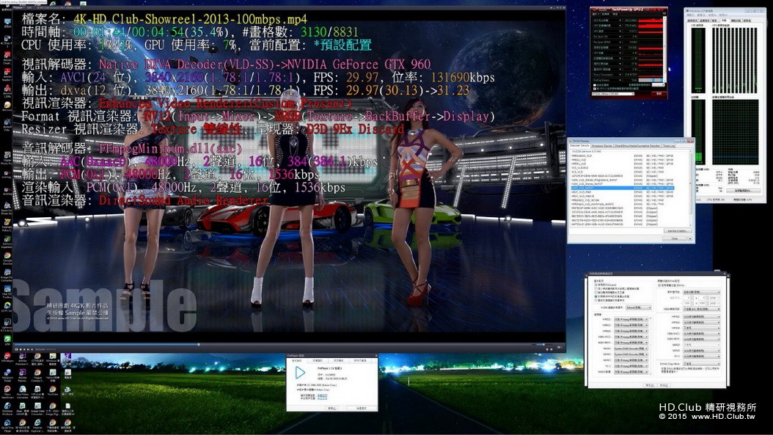
Task: Click the PotPlayer logo in About dialog
Action: click(x=300, y=373)
